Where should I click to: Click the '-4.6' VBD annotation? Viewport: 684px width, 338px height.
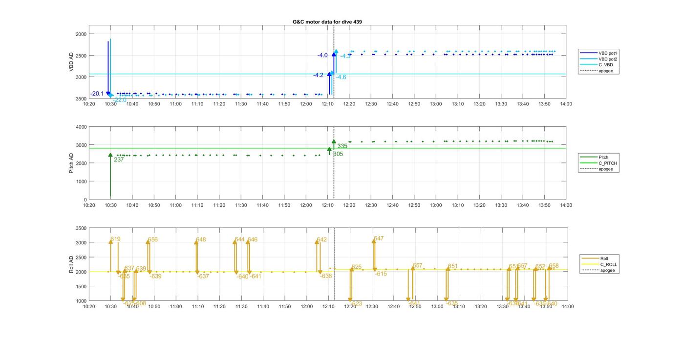tap(341, 77)
